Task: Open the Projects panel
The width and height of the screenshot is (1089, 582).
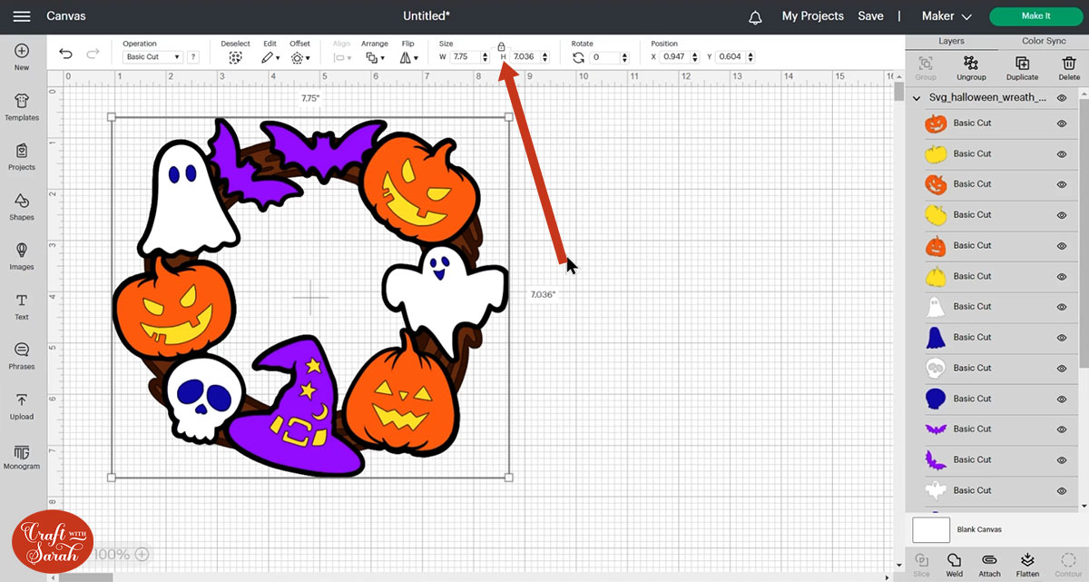Action: click(22, 157)
